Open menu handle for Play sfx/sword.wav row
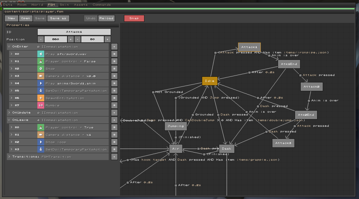This screenshot has height=199, width=359. [114, 54]
